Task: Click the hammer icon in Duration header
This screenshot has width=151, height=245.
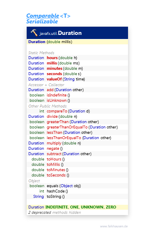Action: click(x=34, y=33)
